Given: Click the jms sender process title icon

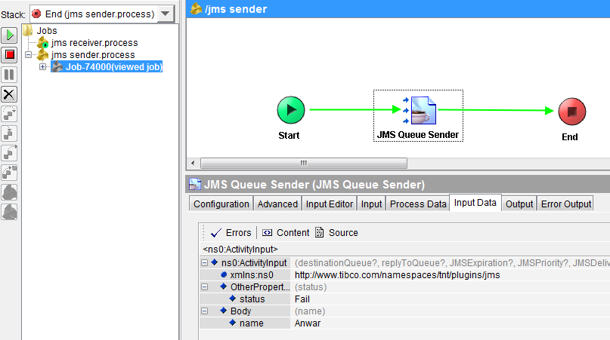Looking at the screenshot, I should 196,8.
